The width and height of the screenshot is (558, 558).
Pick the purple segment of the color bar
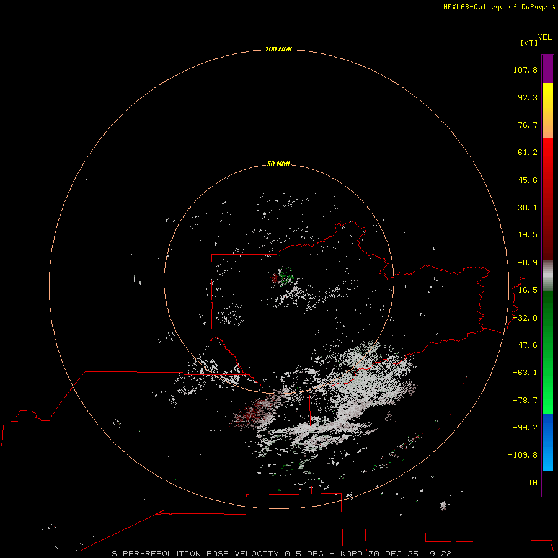click(x=547, y=69)
